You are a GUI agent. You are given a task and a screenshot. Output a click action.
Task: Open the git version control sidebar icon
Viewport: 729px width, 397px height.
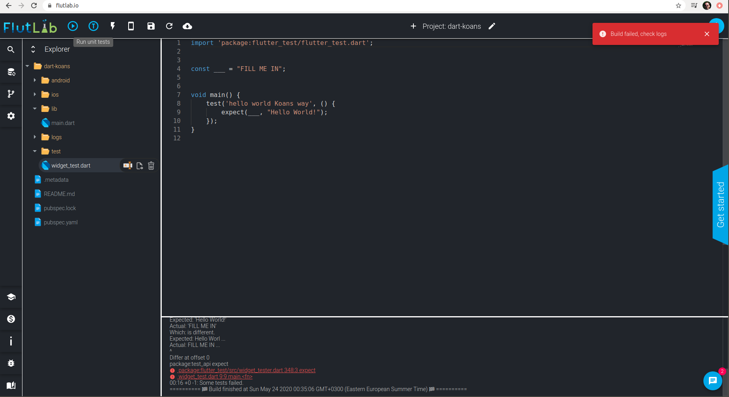pos(11,94)
